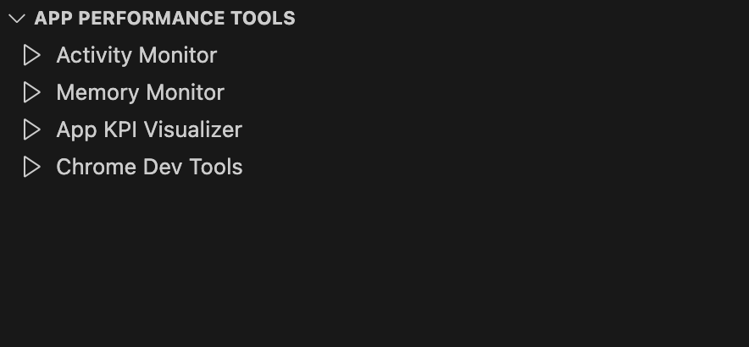This screenshot has width=749, height=347.
Task: Hit the run icon for App KPI Visualizer
Action: pos(32,129)
